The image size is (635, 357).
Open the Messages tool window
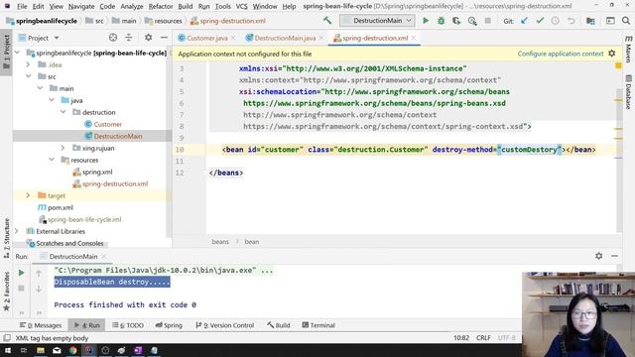pos(41,325)
